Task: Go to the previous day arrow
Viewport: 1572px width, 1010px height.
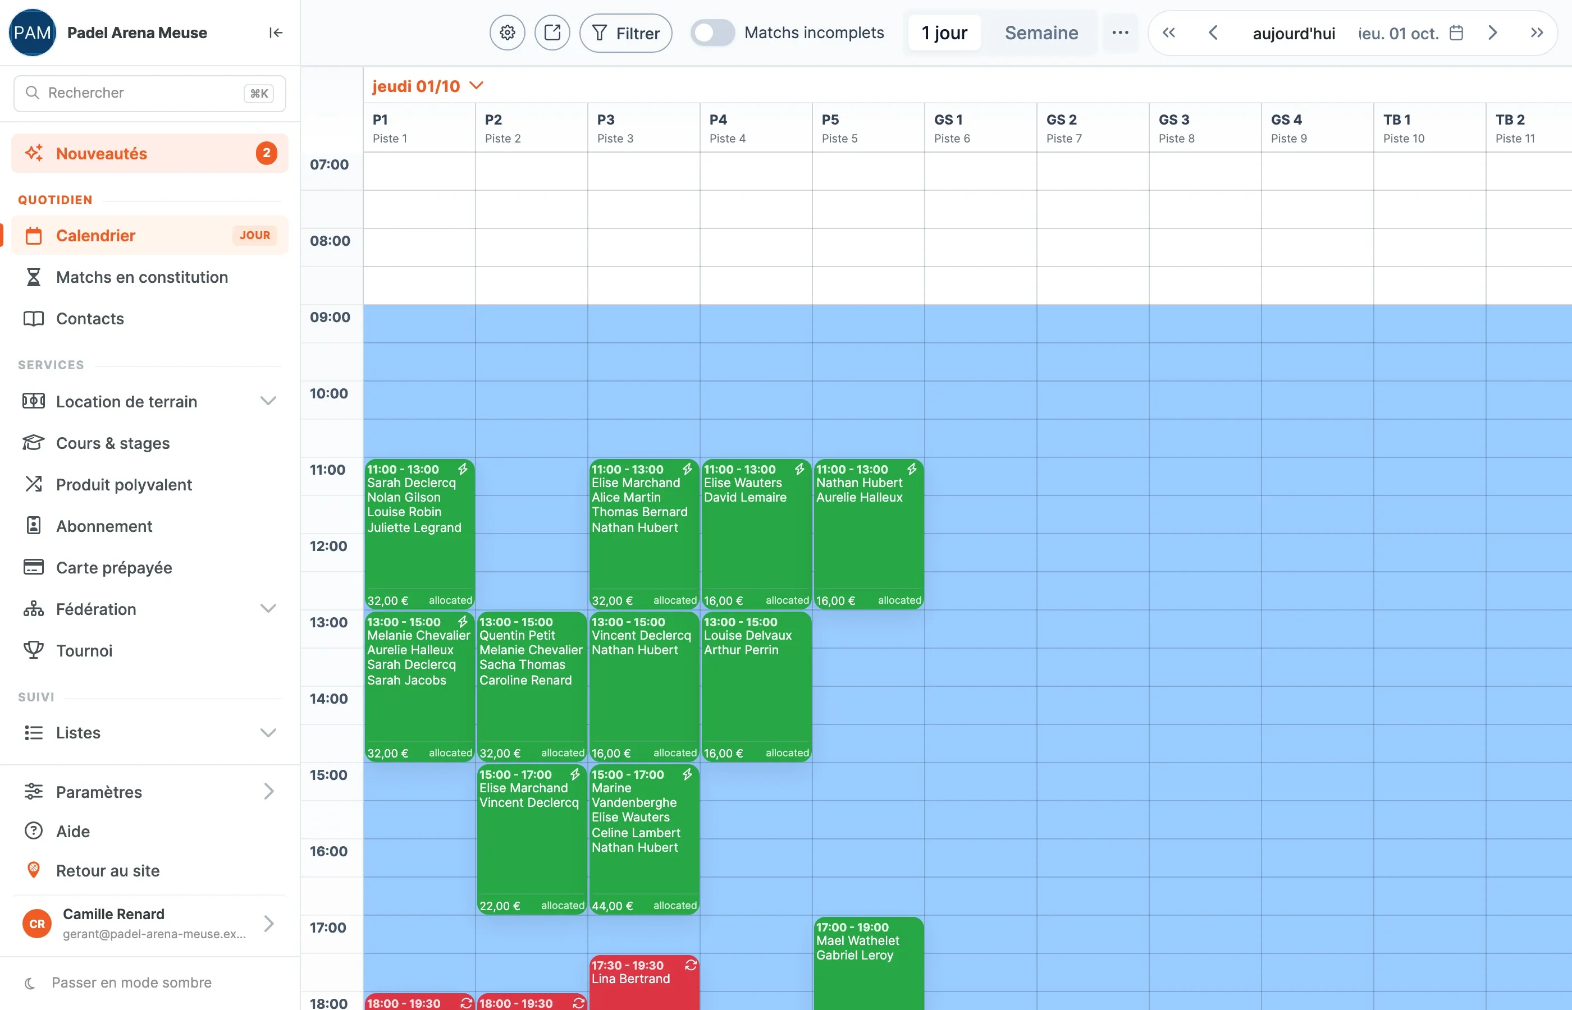Action: coord(1213,33)
